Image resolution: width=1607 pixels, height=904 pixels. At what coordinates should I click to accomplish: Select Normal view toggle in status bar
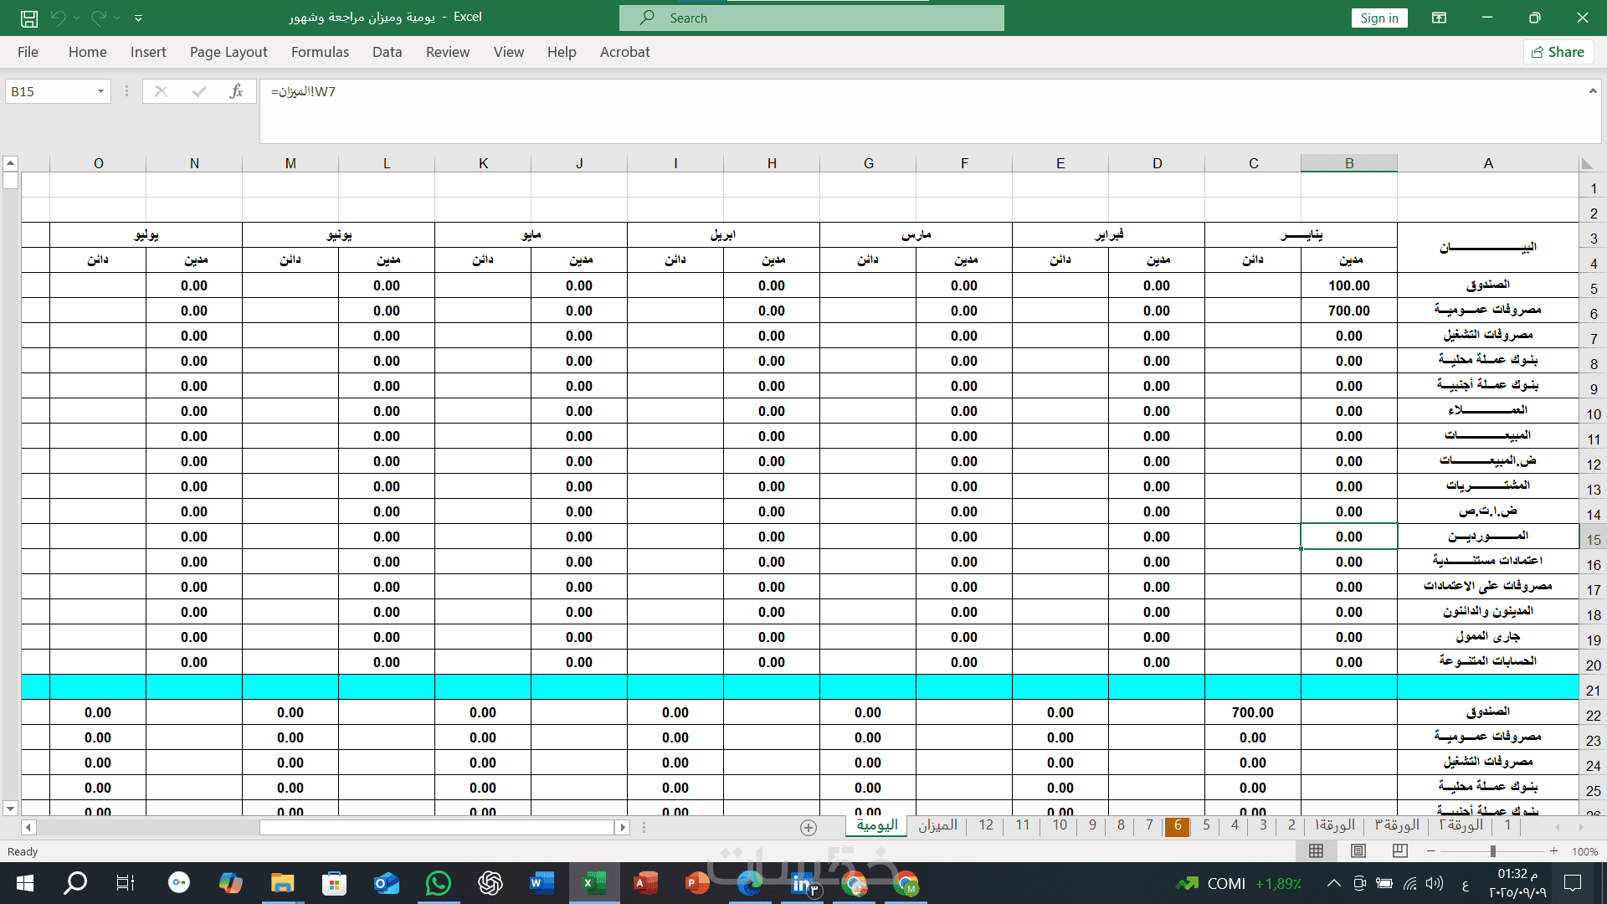[x=1316, y=851]
